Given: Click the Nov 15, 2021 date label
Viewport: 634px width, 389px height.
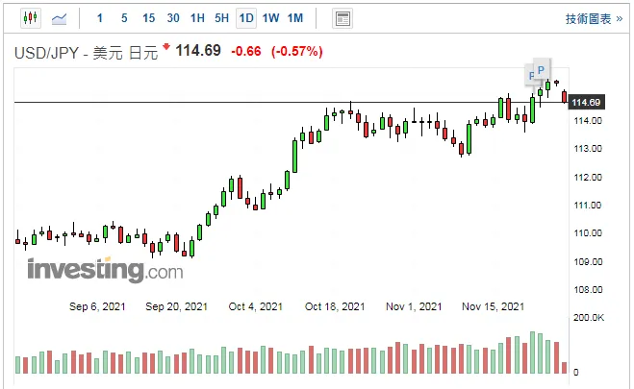Looking at the screenshot, I should pos(493,306).
